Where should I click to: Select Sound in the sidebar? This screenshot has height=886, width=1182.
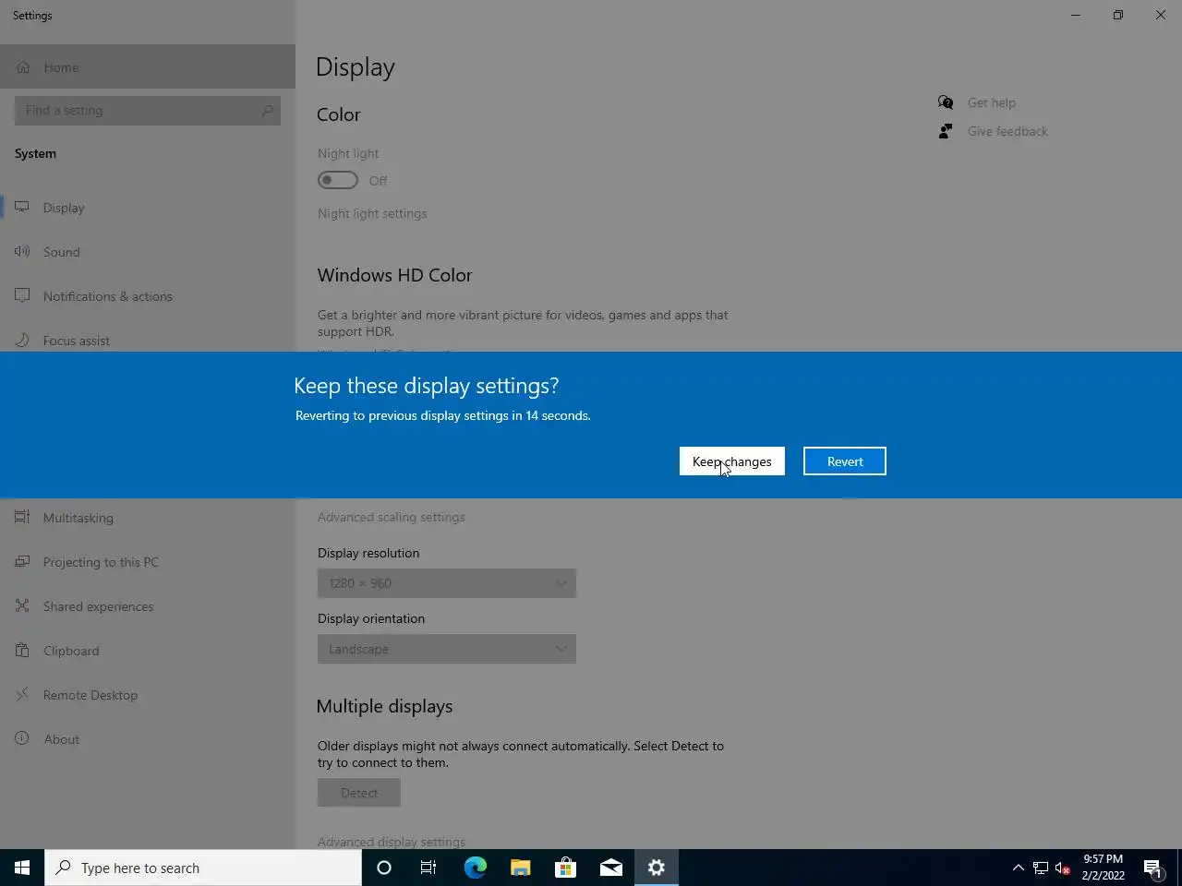[x=148, y=252]
